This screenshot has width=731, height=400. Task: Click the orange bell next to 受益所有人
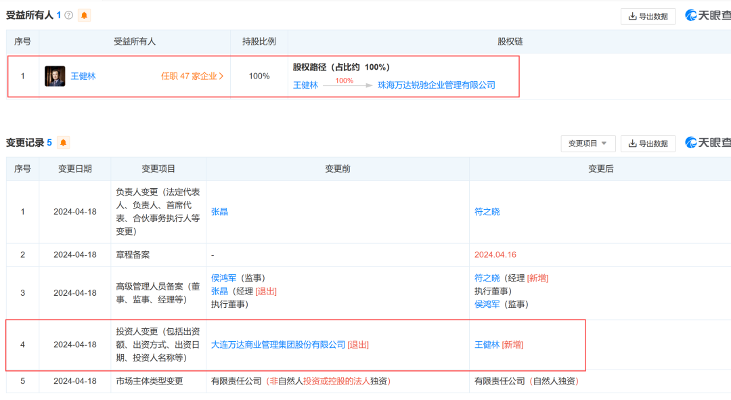[x=84, y=15]
